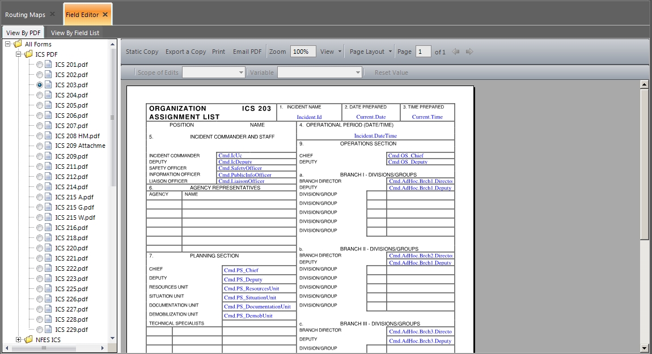Click the All Forms folder icon
The height and width of the screenshot is (354, 652).
pyautogui.click(x=18, y=44)
